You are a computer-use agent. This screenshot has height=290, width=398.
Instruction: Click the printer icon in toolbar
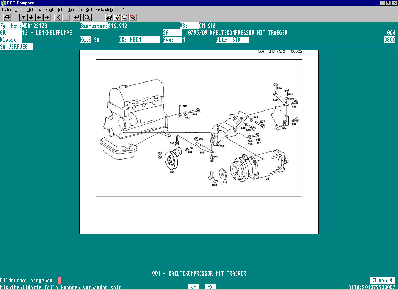(7, 17)
